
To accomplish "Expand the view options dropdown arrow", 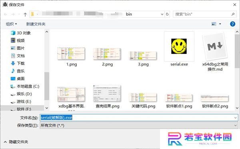I will pos(220,24).
